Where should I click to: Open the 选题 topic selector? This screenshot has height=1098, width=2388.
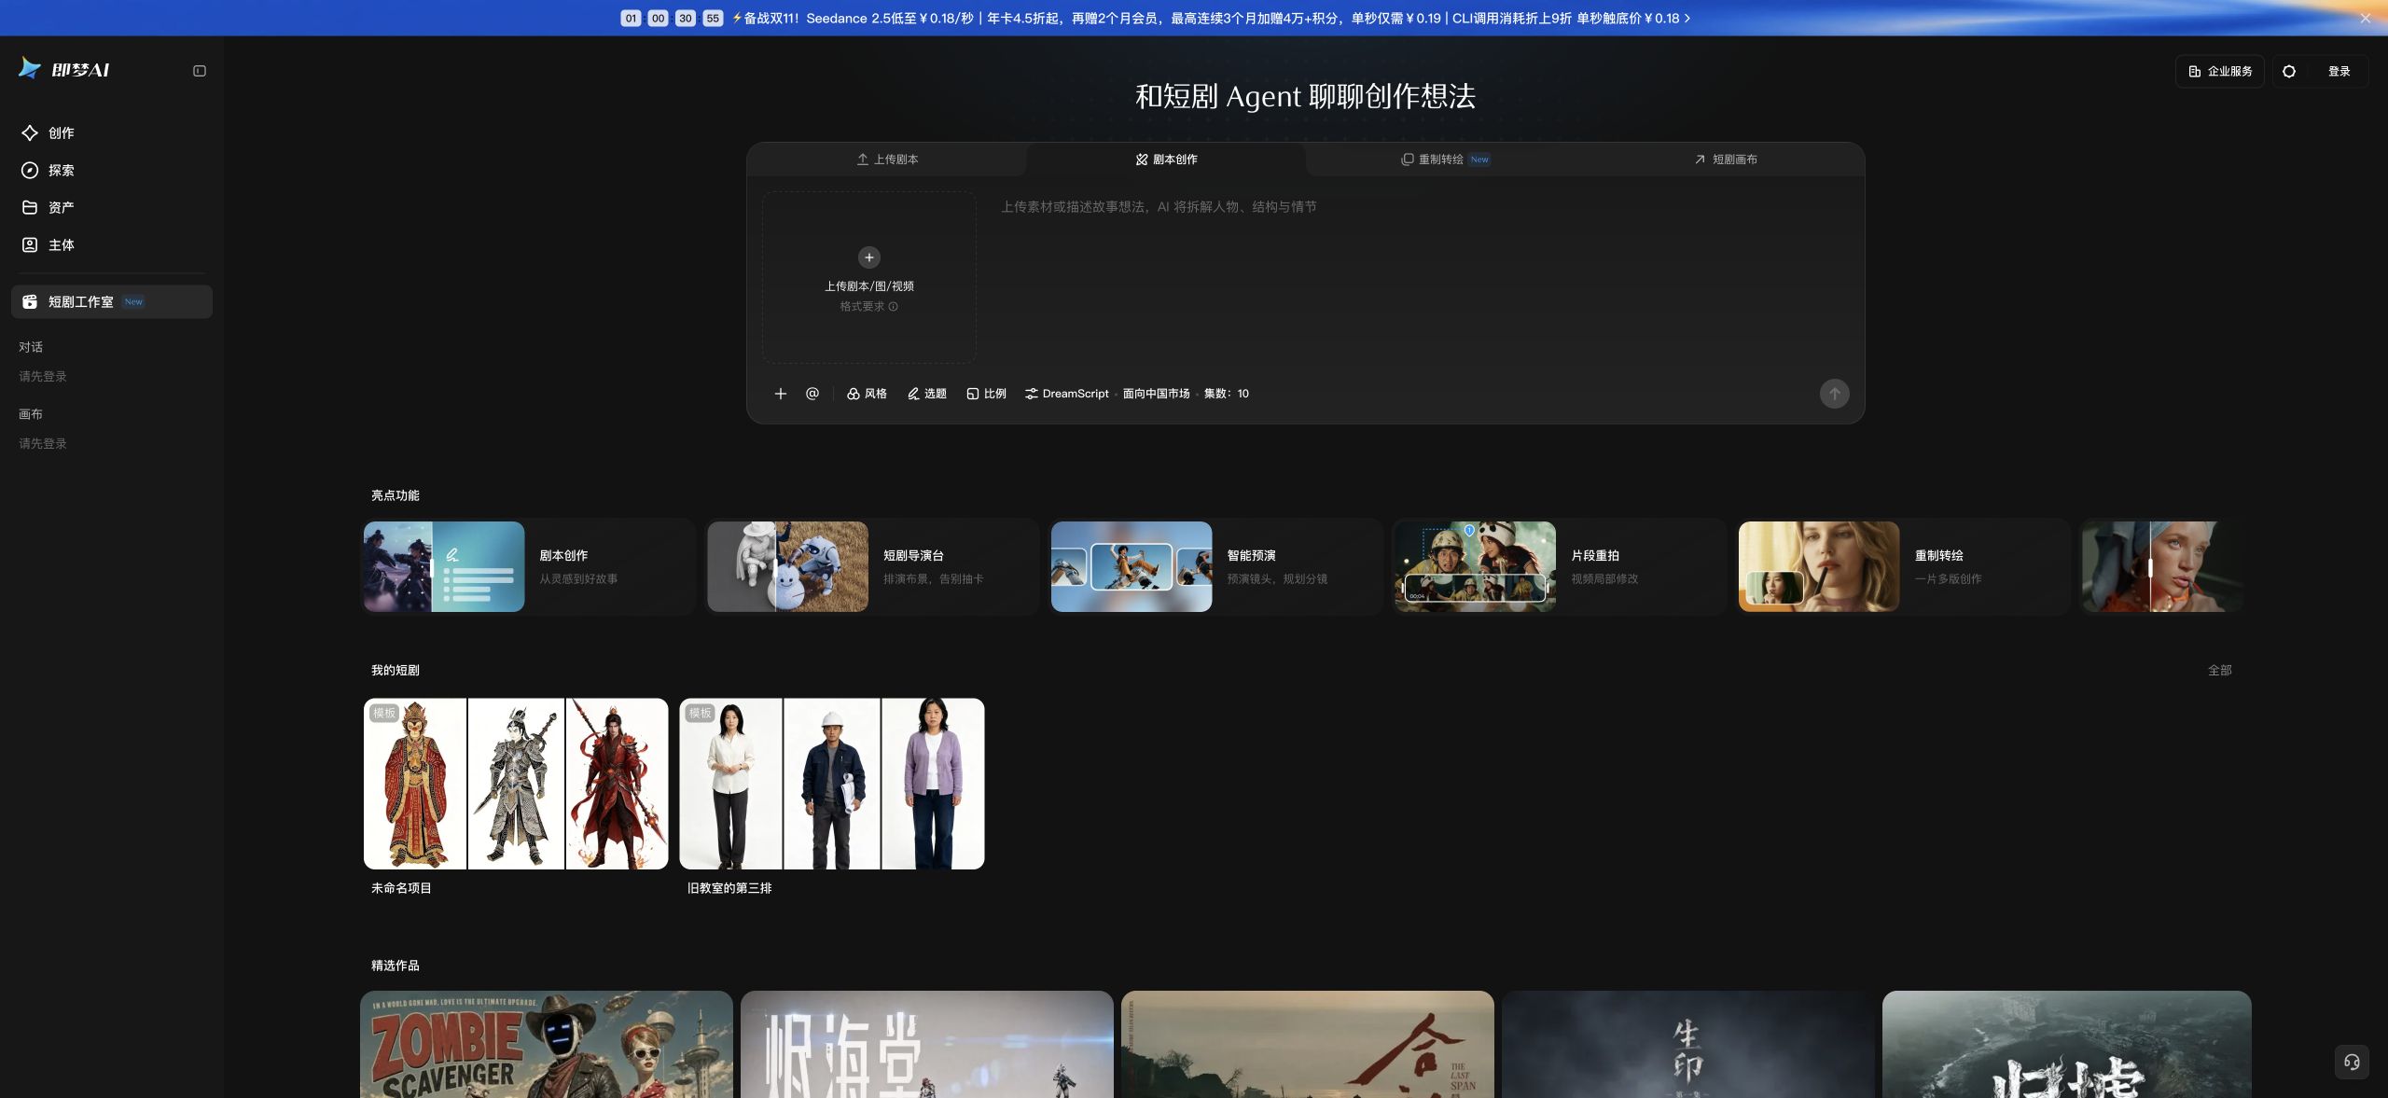click(x=926, y=394)
